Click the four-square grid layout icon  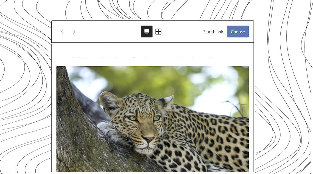click(x=158, y=32)
